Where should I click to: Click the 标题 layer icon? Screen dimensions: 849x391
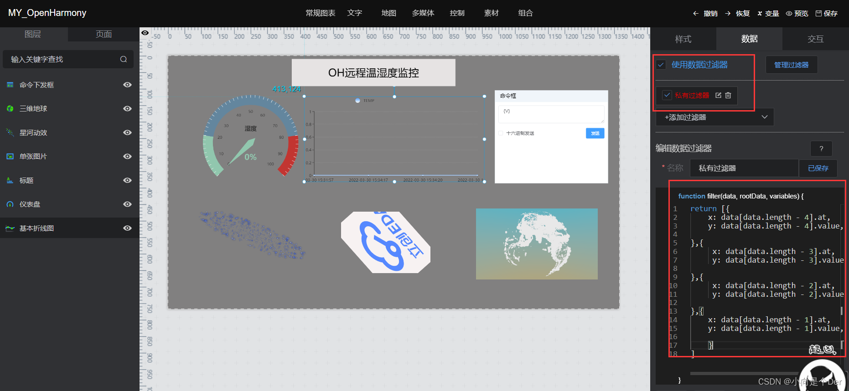(x=10, y=180)
